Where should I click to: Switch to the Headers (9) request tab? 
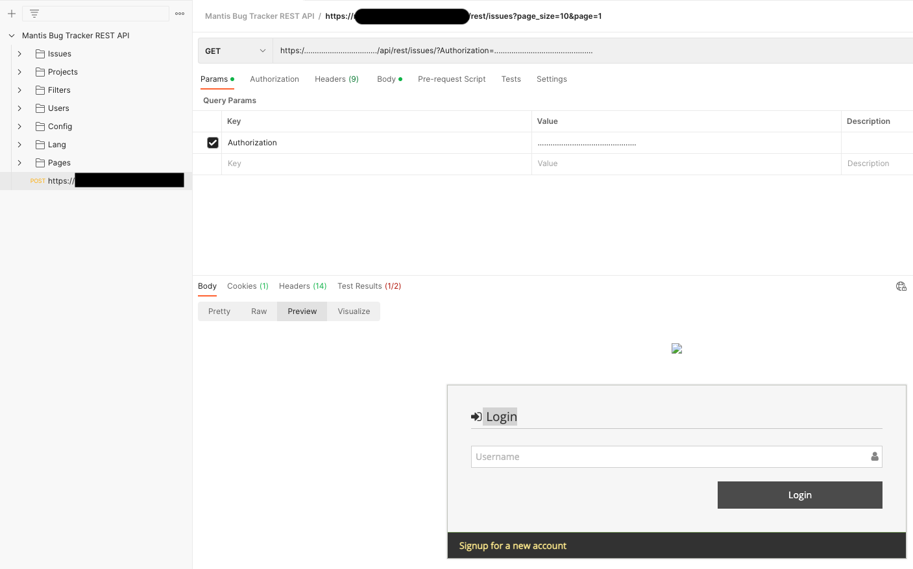pos(336,79)
